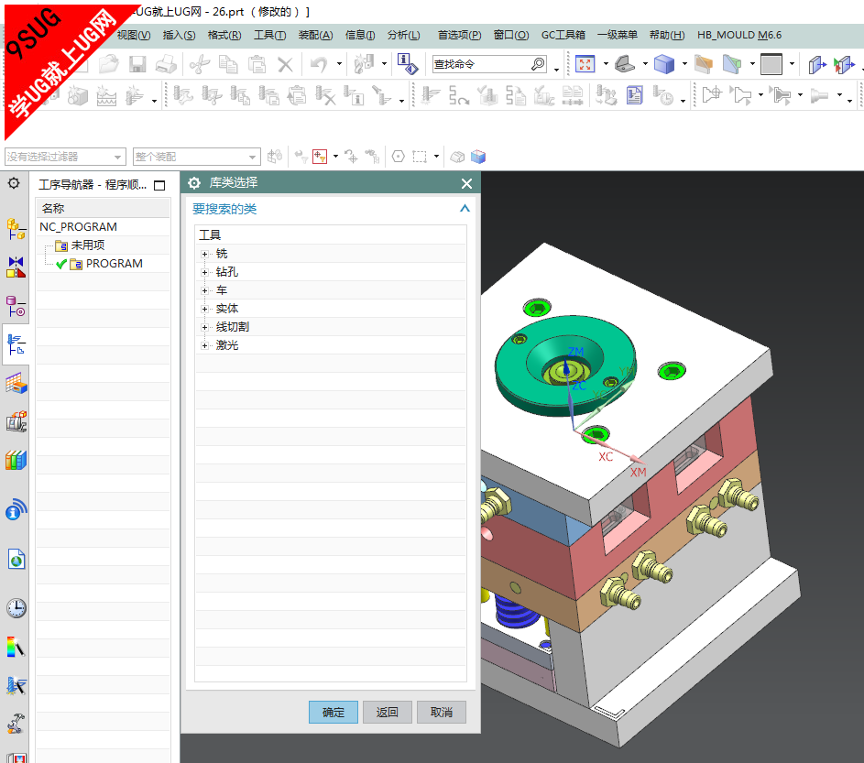The width and height of the screenshot is (864, 763).
Task: Open the Machine Tool Navigator sidebar icon
Action: tap(16, 422)
